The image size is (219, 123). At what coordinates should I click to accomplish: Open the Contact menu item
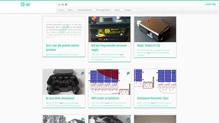(x=128, y=10)
